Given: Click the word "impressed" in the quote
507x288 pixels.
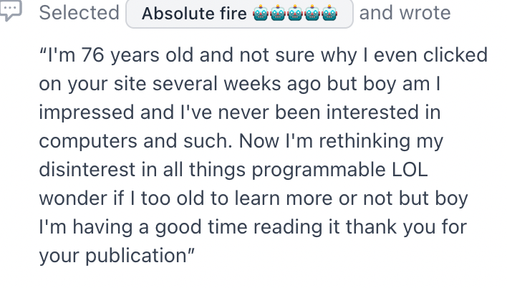Looking at the screenshot, I should click(87, 113).
